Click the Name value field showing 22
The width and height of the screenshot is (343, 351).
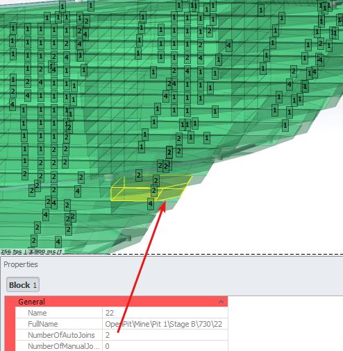pyautogui.click(x=165, y=313)
